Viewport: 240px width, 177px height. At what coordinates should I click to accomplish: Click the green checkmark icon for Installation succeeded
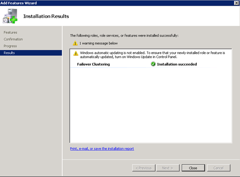click(153, 64)
